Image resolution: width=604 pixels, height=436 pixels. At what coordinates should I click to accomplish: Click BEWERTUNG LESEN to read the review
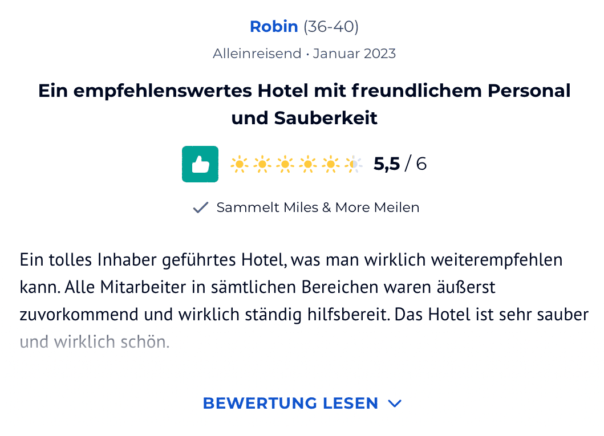click(290, 403)
